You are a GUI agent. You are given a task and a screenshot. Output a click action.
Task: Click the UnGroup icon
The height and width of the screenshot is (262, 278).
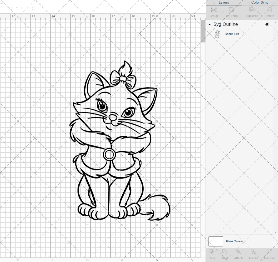click(x=232, y=10)
